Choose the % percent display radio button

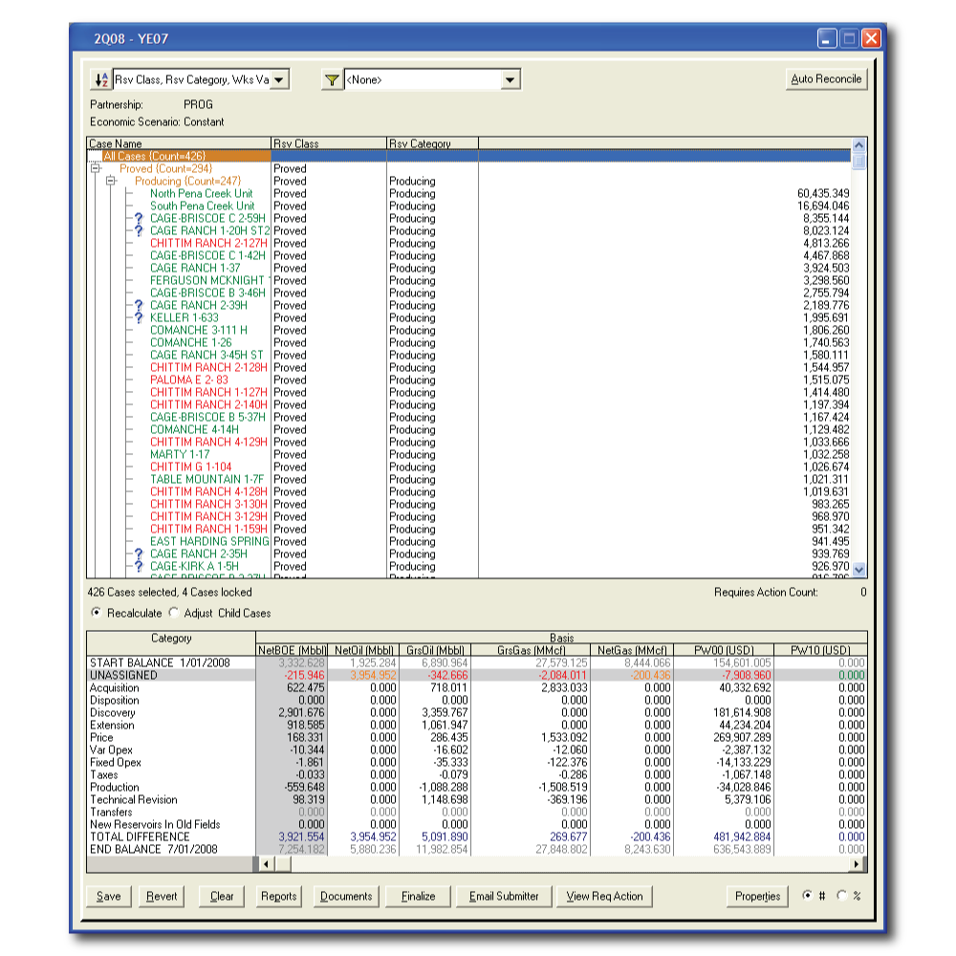[x=842, y=895]
